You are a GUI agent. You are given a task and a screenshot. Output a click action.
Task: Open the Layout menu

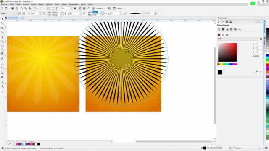[26, 5]
